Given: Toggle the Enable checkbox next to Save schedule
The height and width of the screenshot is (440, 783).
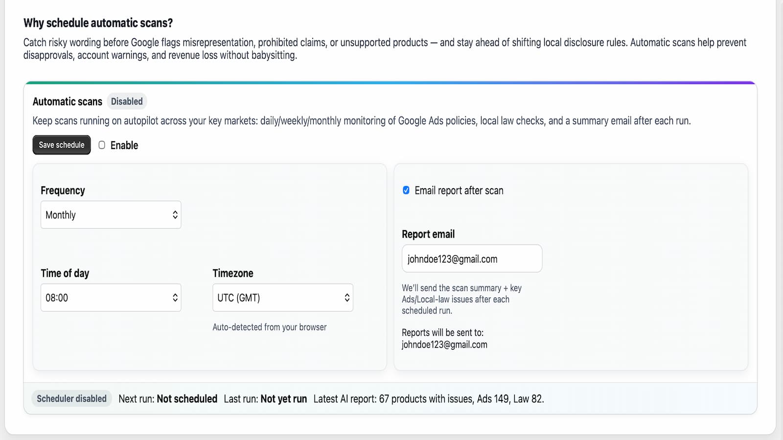Looking at the screenshot, I should (x=102, y=145).
